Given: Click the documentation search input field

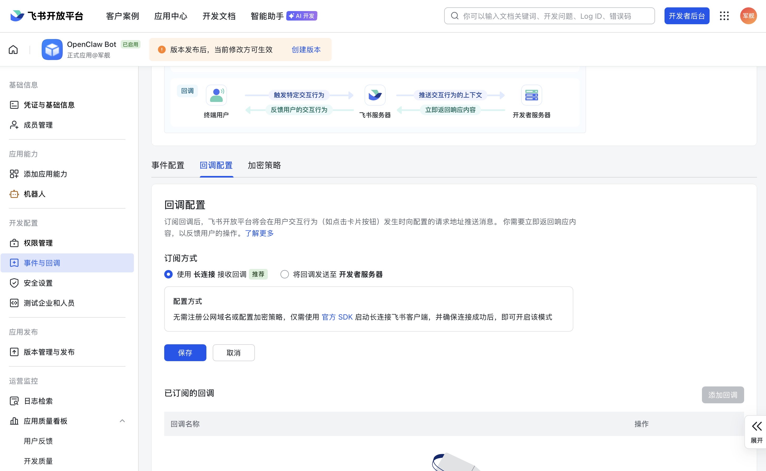Looking at the screenshot, I should coord(549,16).
